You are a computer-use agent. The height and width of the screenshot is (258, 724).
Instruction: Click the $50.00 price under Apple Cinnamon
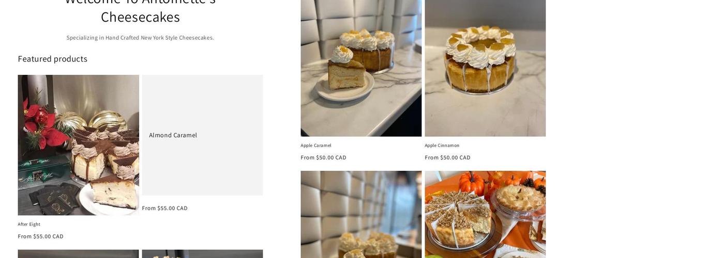(x=448, y=158)
